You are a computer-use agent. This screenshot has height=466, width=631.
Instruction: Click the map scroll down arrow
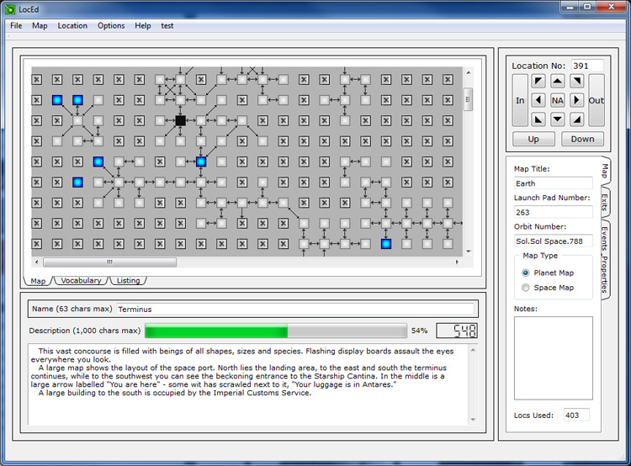click(x=468, y=252)
